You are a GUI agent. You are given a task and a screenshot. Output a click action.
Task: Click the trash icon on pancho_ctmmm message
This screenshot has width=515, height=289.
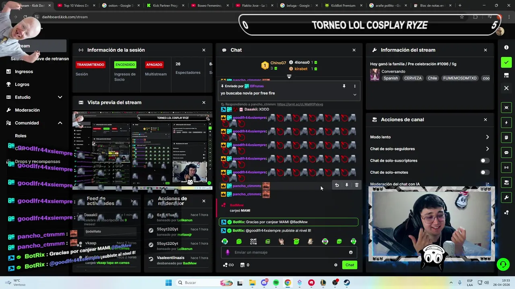[x=356, y=185]
